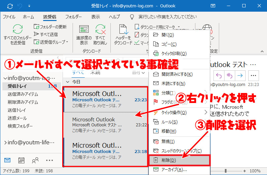Click the Send/Receive All Folders sync icon
This screenshot has height=175, width=267.
point(17,29)
